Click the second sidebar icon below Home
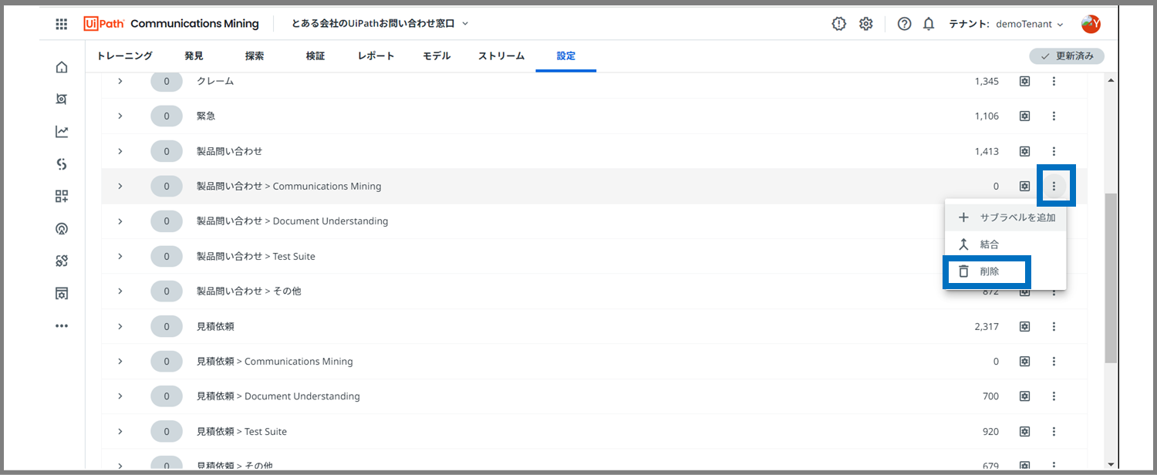Image resolution: width=1157 pixels, height=475 pixels. pos(62,99)
